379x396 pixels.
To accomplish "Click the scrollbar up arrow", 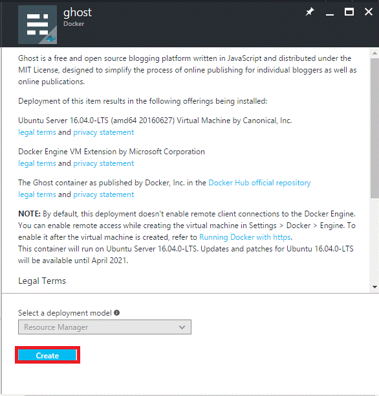I will pyautogui.click(x=374, y=53).
